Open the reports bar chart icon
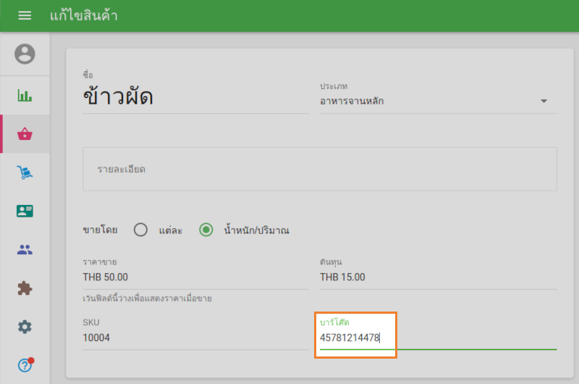Image resolution: width=579 pixels, height=384 pixels. coord(25,96)
